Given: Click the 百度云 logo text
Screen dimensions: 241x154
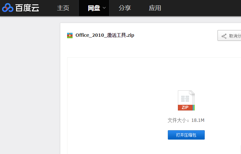Looking at the screenshot, I should (x=27, y=8).
